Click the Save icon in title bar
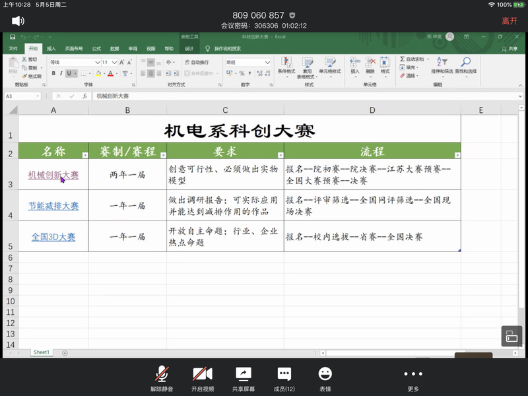 13,36
